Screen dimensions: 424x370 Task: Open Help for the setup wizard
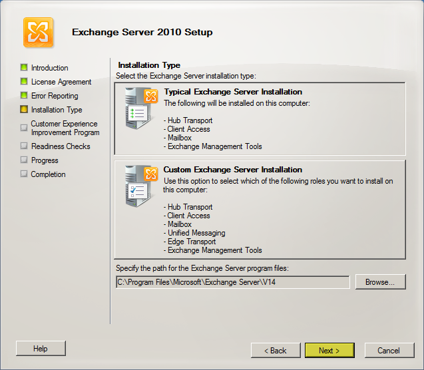coord(41,349)
